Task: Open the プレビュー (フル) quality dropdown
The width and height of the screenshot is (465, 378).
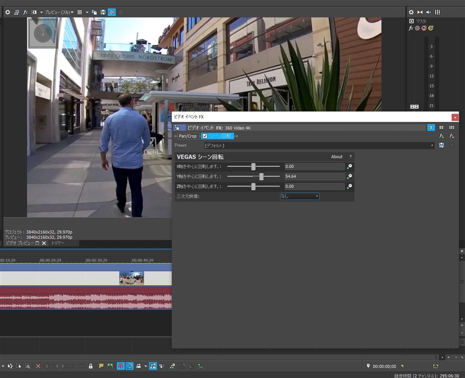Action: click(x=59, y=12)
